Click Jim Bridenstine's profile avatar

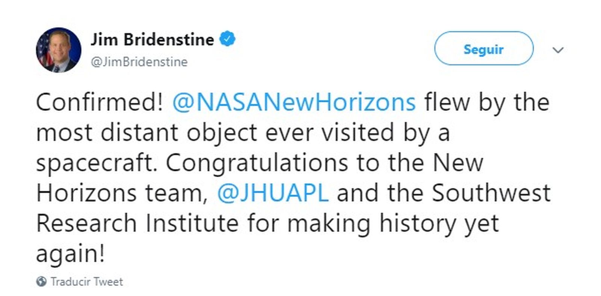[59, 50]
